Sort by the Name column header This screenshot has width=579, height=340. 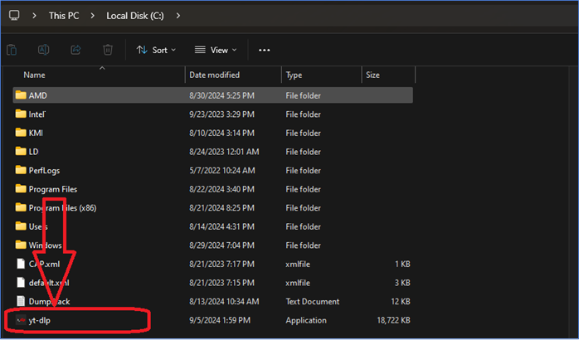(35, 75)
